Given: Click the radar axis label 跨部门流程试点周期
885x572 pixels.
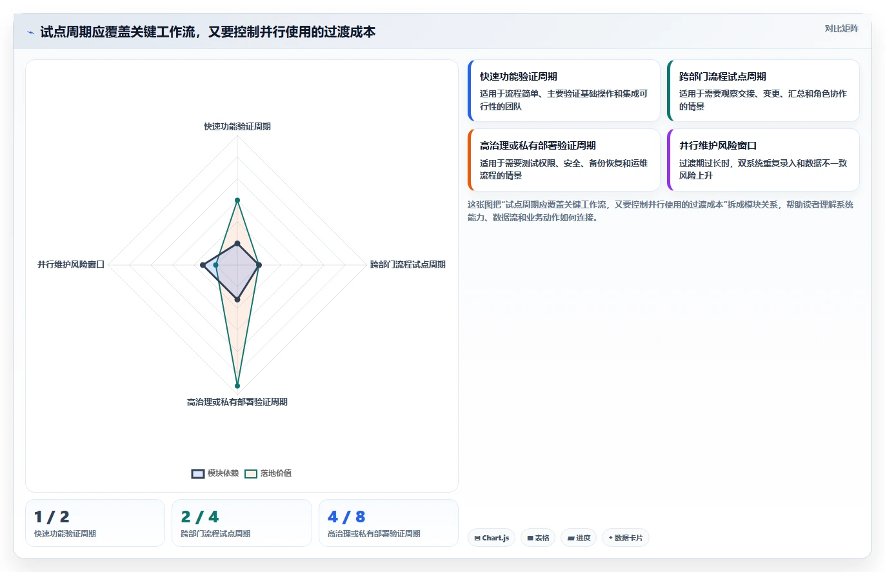Looking at the screenshot, I should tap(408, 264).
